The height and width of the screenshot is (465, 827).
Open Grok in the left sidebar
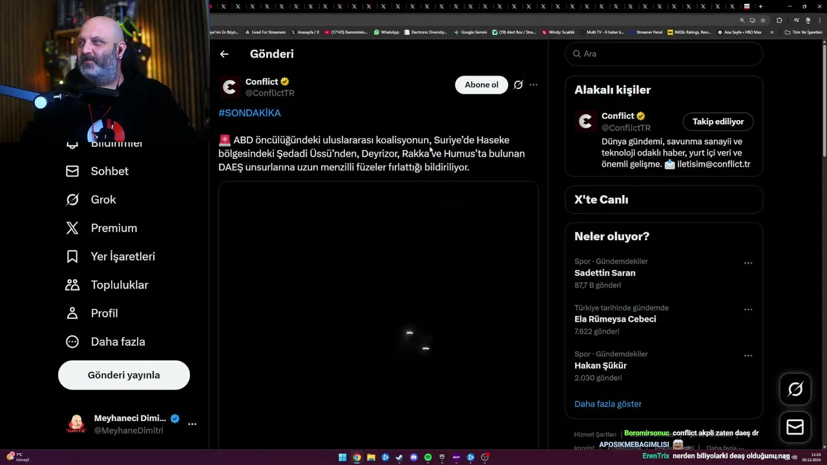[x=90, y=200]
